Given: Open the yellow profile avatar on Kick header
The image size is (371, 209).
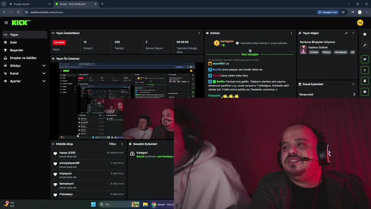Looking at the screenshot, I should [x=360, y=23].
